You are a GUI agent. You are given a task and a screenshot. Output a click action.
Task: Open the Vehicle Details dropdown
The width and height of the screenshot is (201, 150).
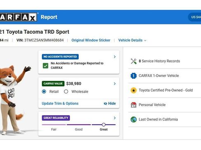click(132, 40)
